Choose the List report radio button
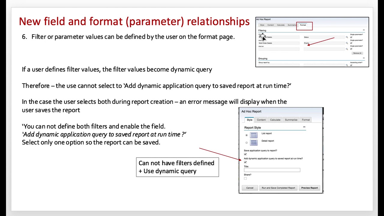This screenshot has width=384, height=216. (x=247, y=135)
